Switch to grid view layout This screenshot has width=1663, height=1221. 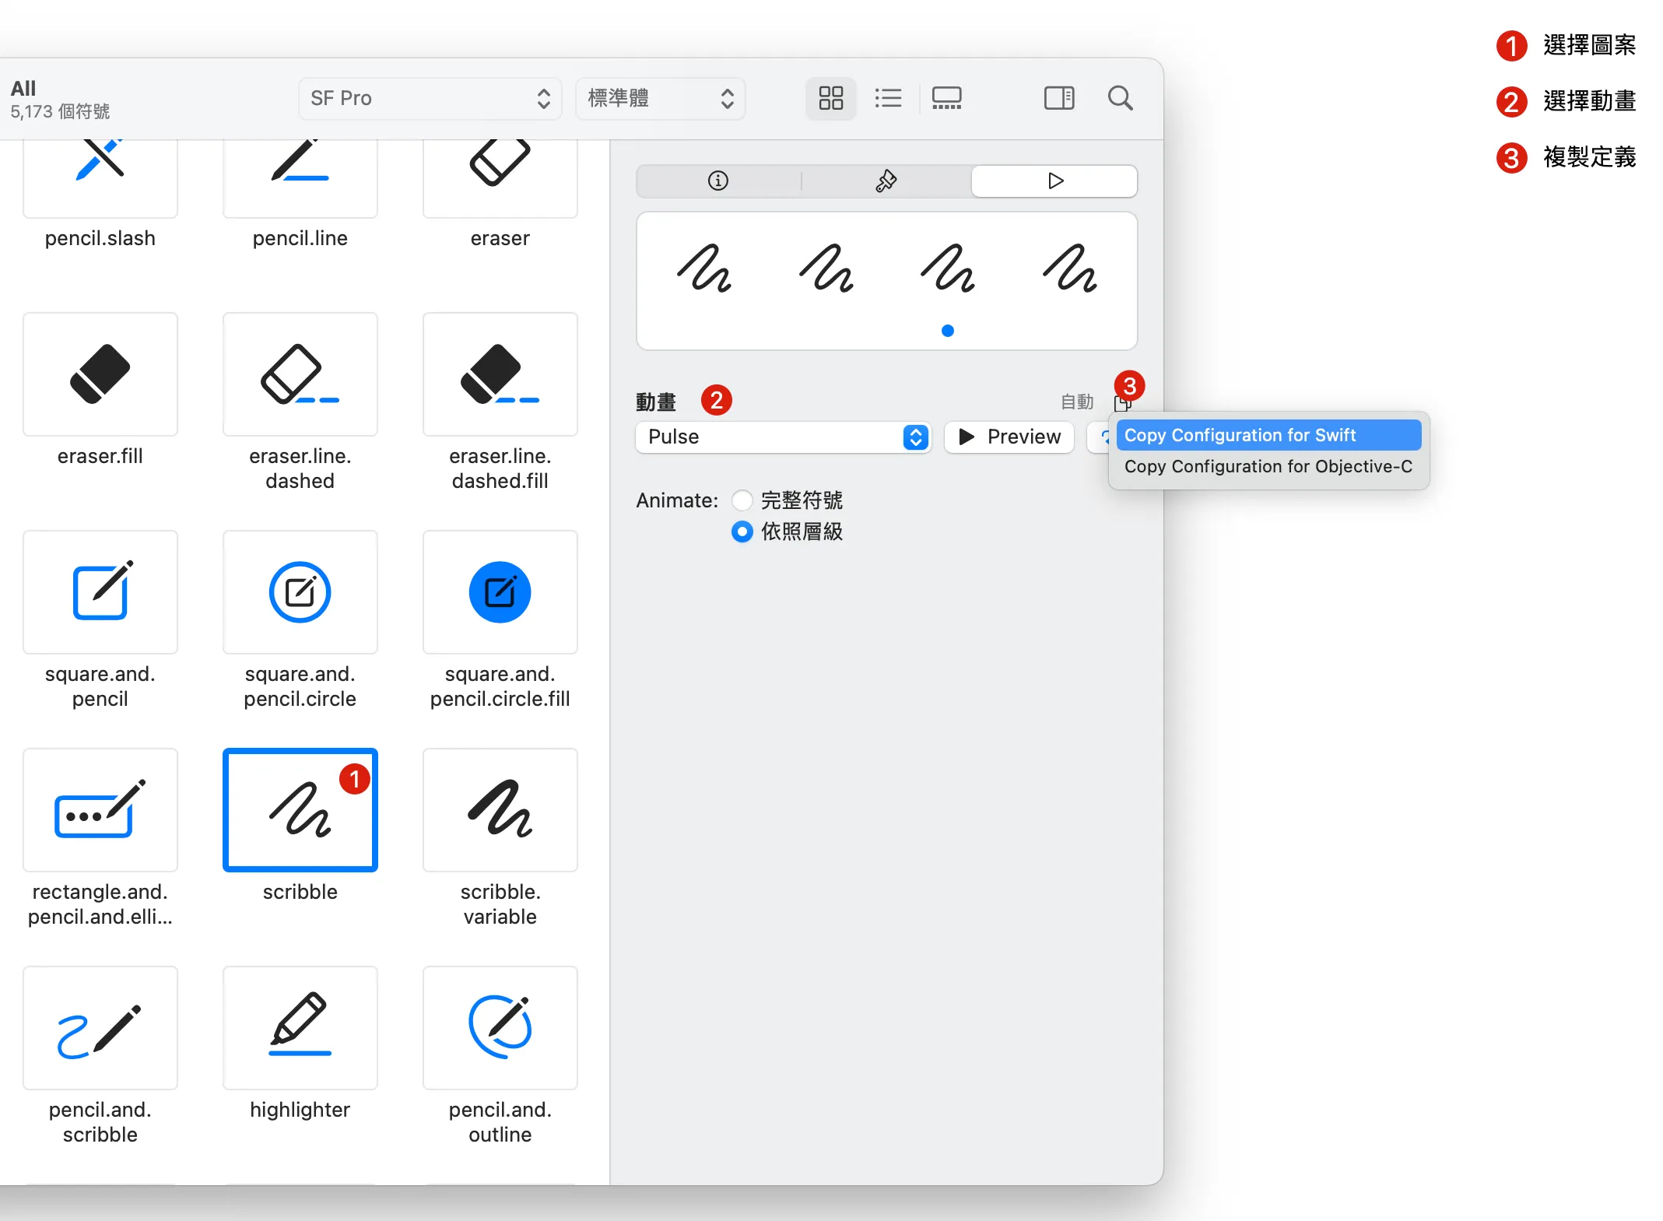click(830, 98)
